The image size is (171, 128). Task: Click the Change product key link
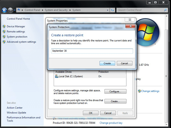point(111,123)
